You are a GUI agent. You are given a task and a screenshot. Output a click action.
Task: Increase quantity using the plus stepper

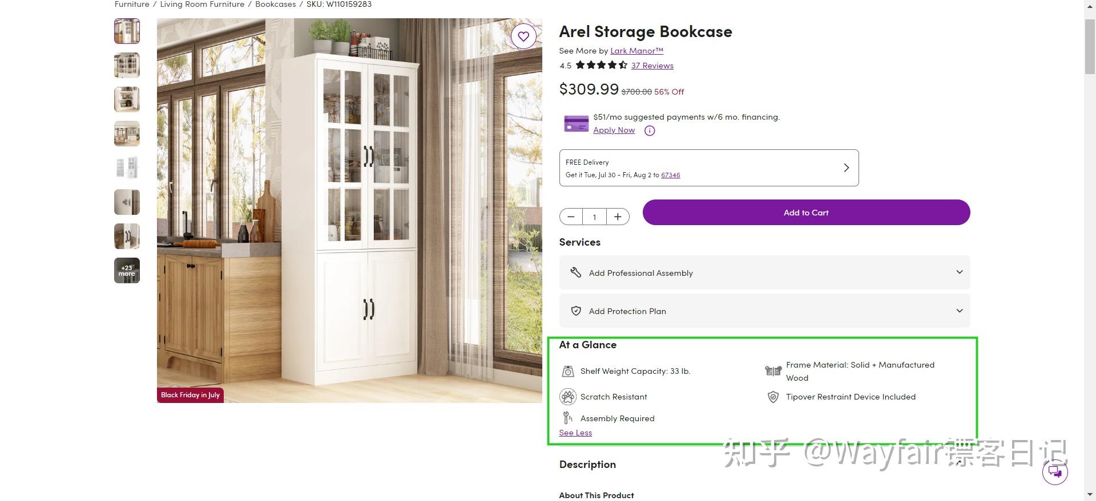point(618,217)
